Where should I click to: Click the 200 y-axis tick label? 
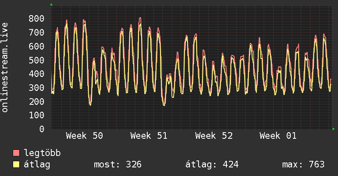[37, 102]
